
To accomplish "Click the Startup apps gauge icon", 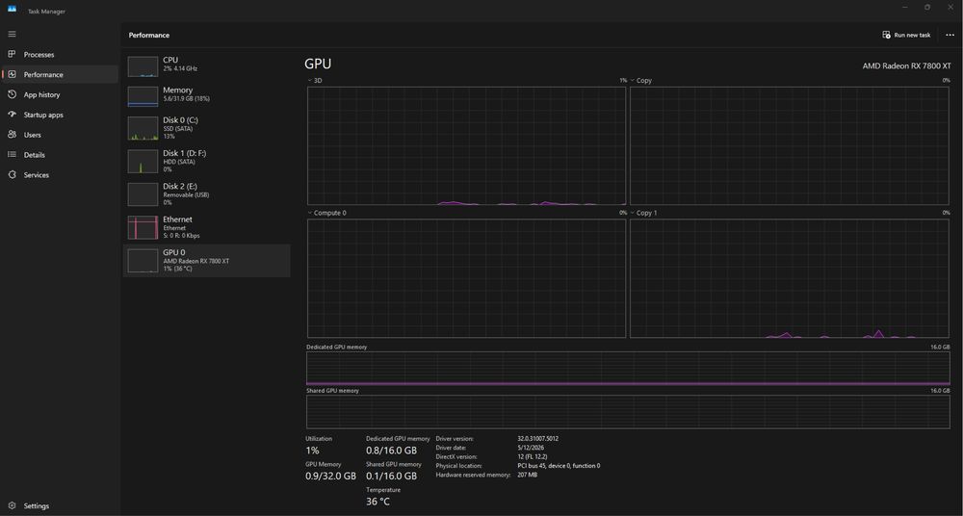I will tap(12, 115).
